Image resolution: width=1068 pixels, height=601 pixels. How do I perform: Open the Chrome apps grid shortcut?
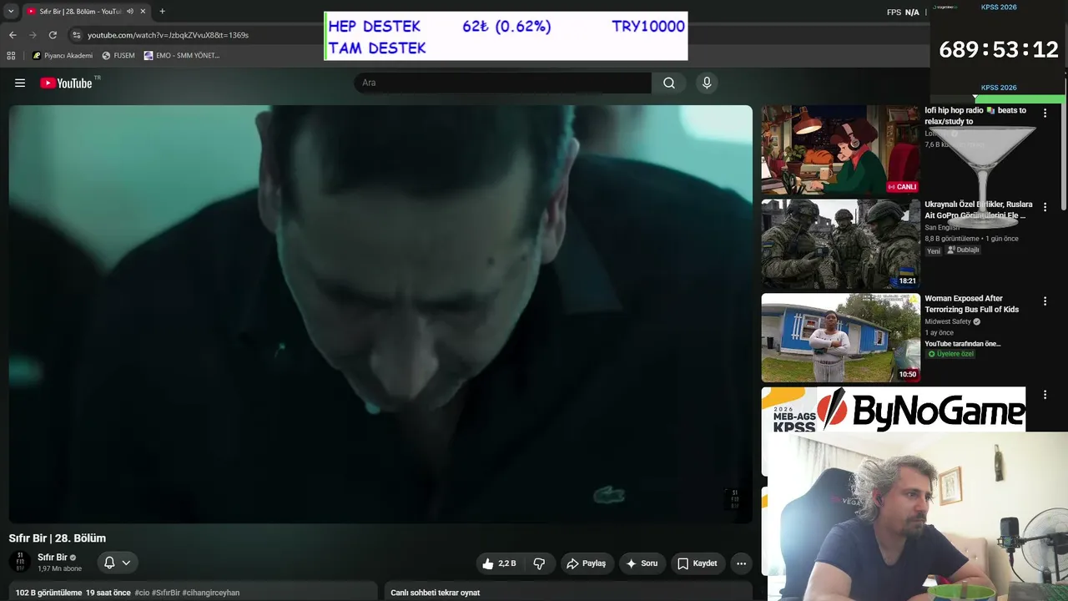[11, 56]
